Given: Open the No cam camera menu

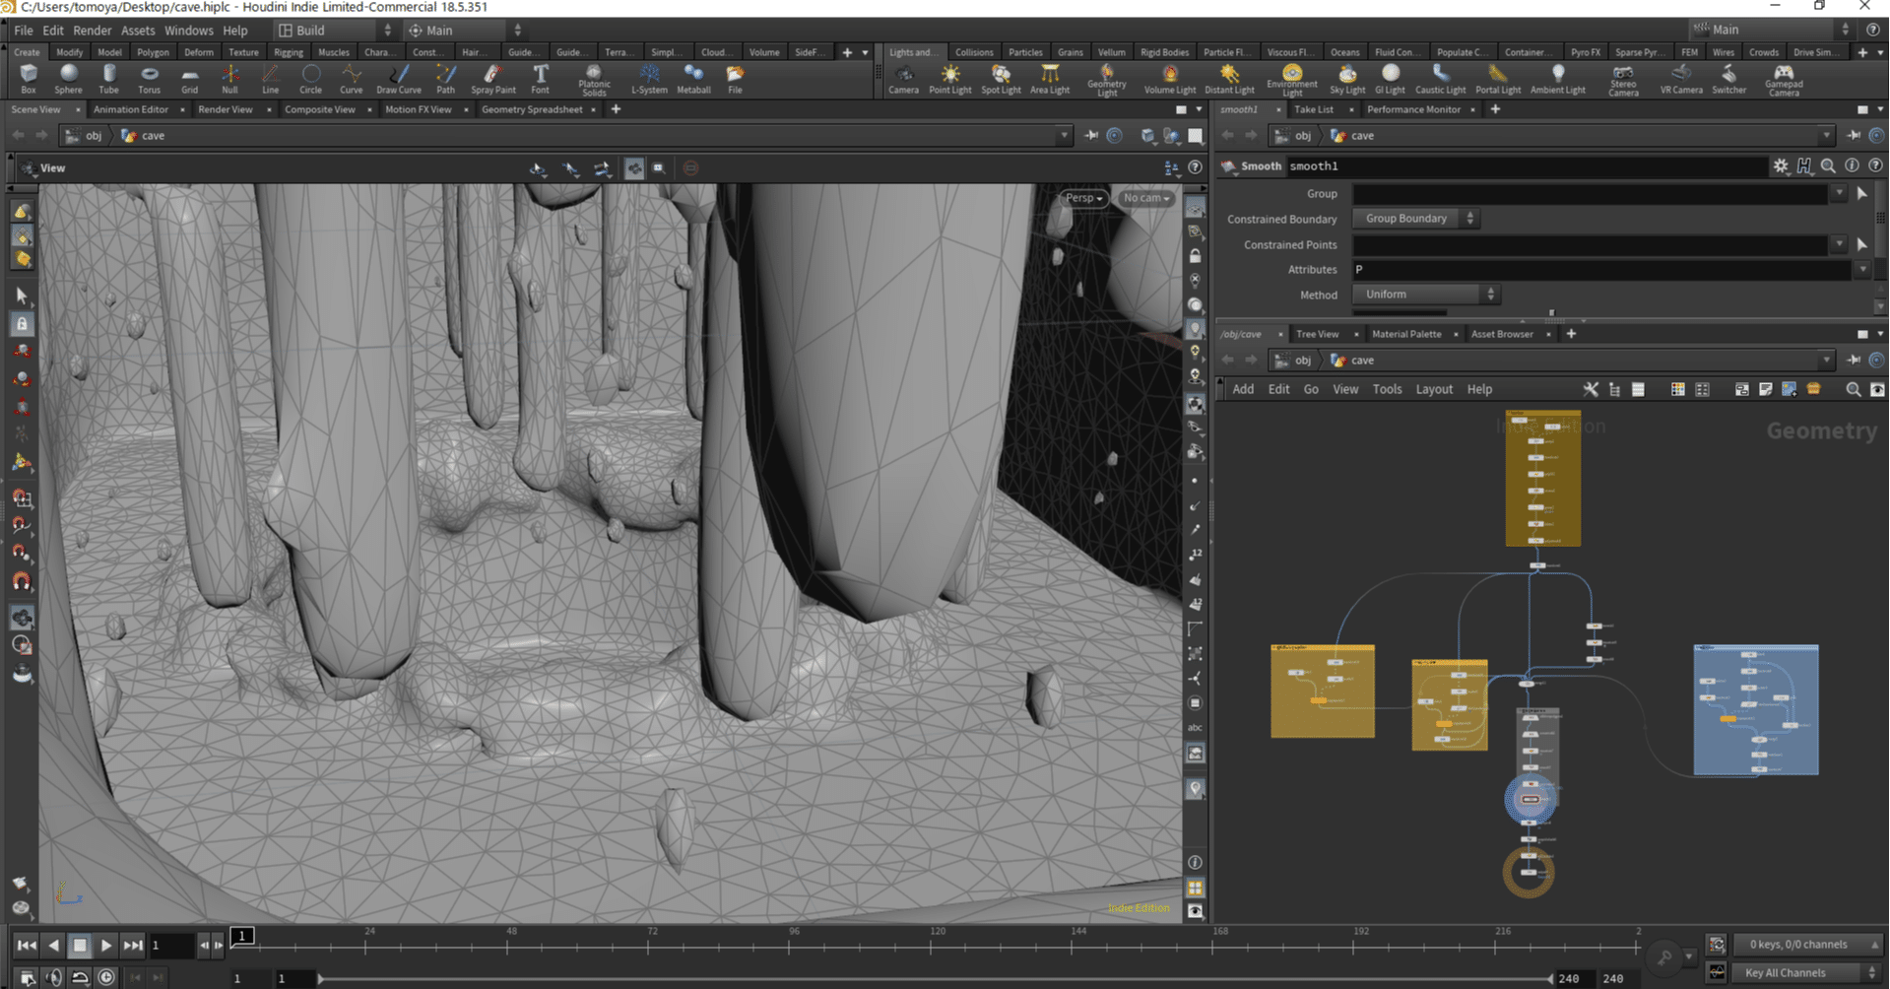Looking at the screenshot, I should [1146, 198].
